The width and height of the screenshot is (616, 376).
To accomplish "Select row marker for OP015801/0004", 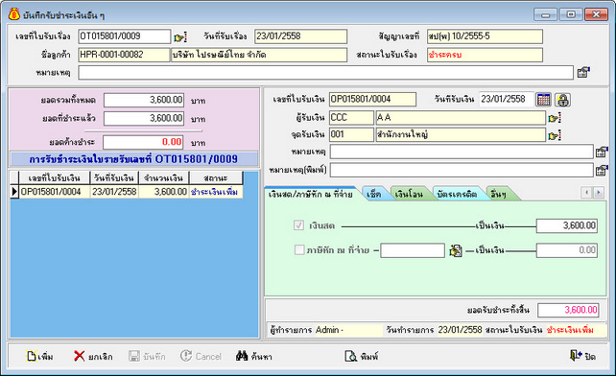I will click(14, 192).
